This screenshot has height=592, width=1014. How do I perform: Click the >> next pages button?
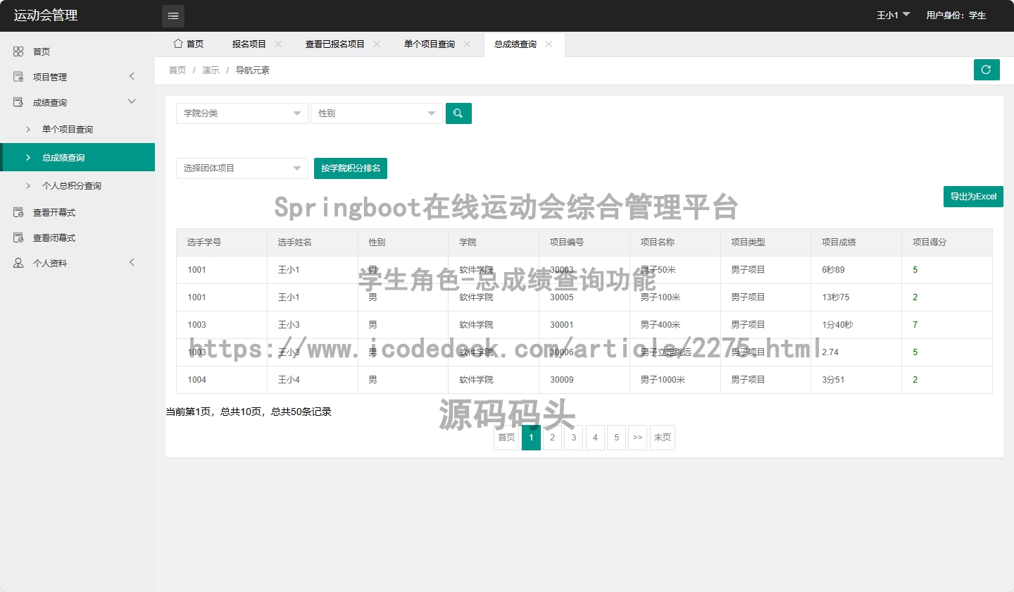pyautogui.click(x=637, y=438)
